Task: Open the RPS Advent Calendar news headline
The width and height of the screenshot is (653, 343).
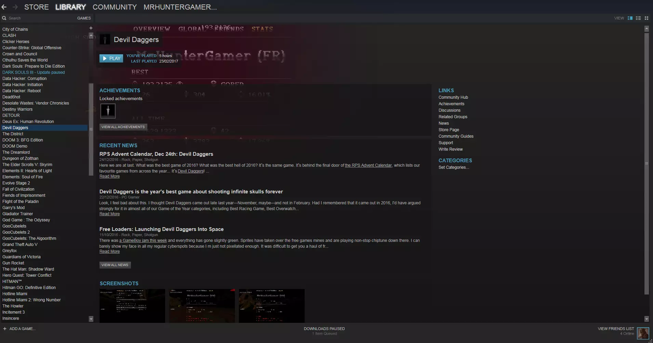Action: (156, 154)
